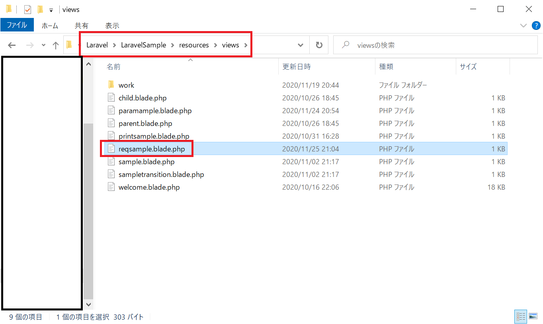Open the recent locations dropdown arrow
Viewport: 543px width, 324px height.
pyautogui.click(x=43, y=45)
